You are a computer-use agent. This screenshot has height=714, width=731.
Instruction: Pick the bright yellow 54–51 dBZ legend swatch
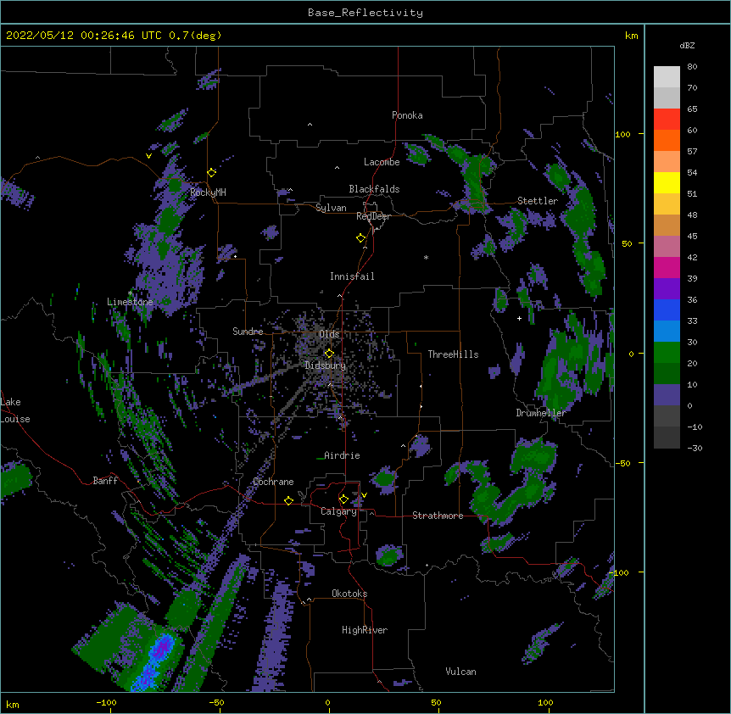click(x=667, y=182)
